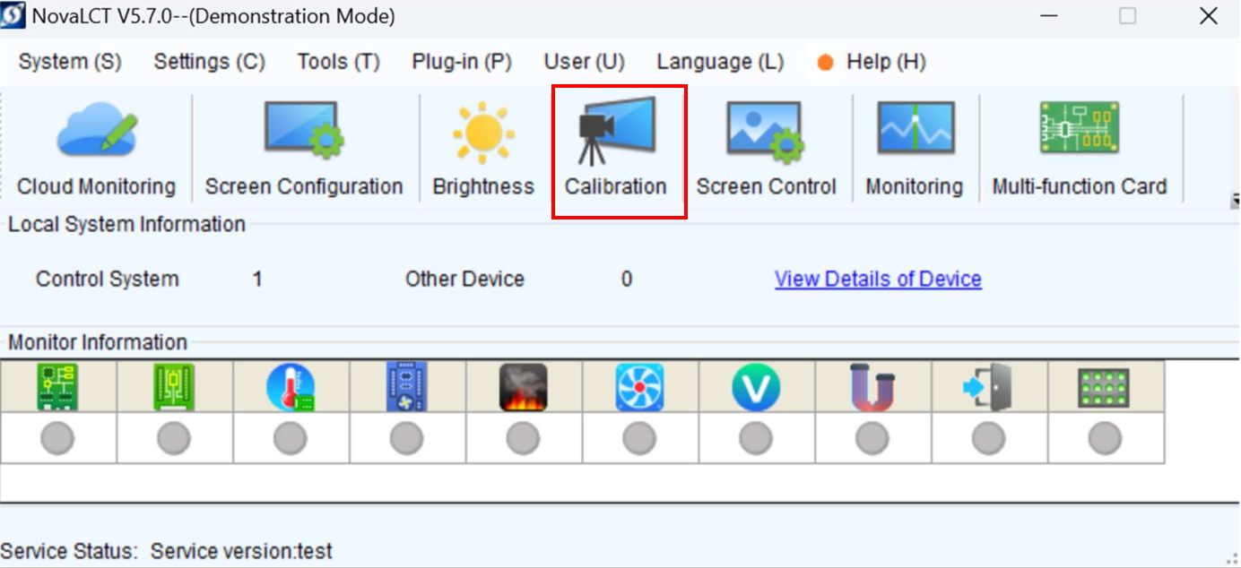Open the Language (L) menu
This screenshot has width=1241, height=568.
click(x=720, y=62)
